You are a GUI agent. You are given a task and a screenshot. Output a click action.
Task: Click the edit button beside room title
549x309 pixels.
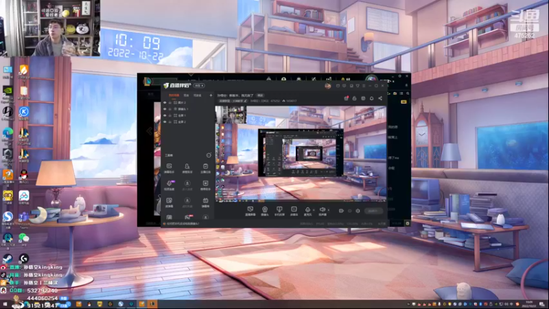click(x=260, y=95)
